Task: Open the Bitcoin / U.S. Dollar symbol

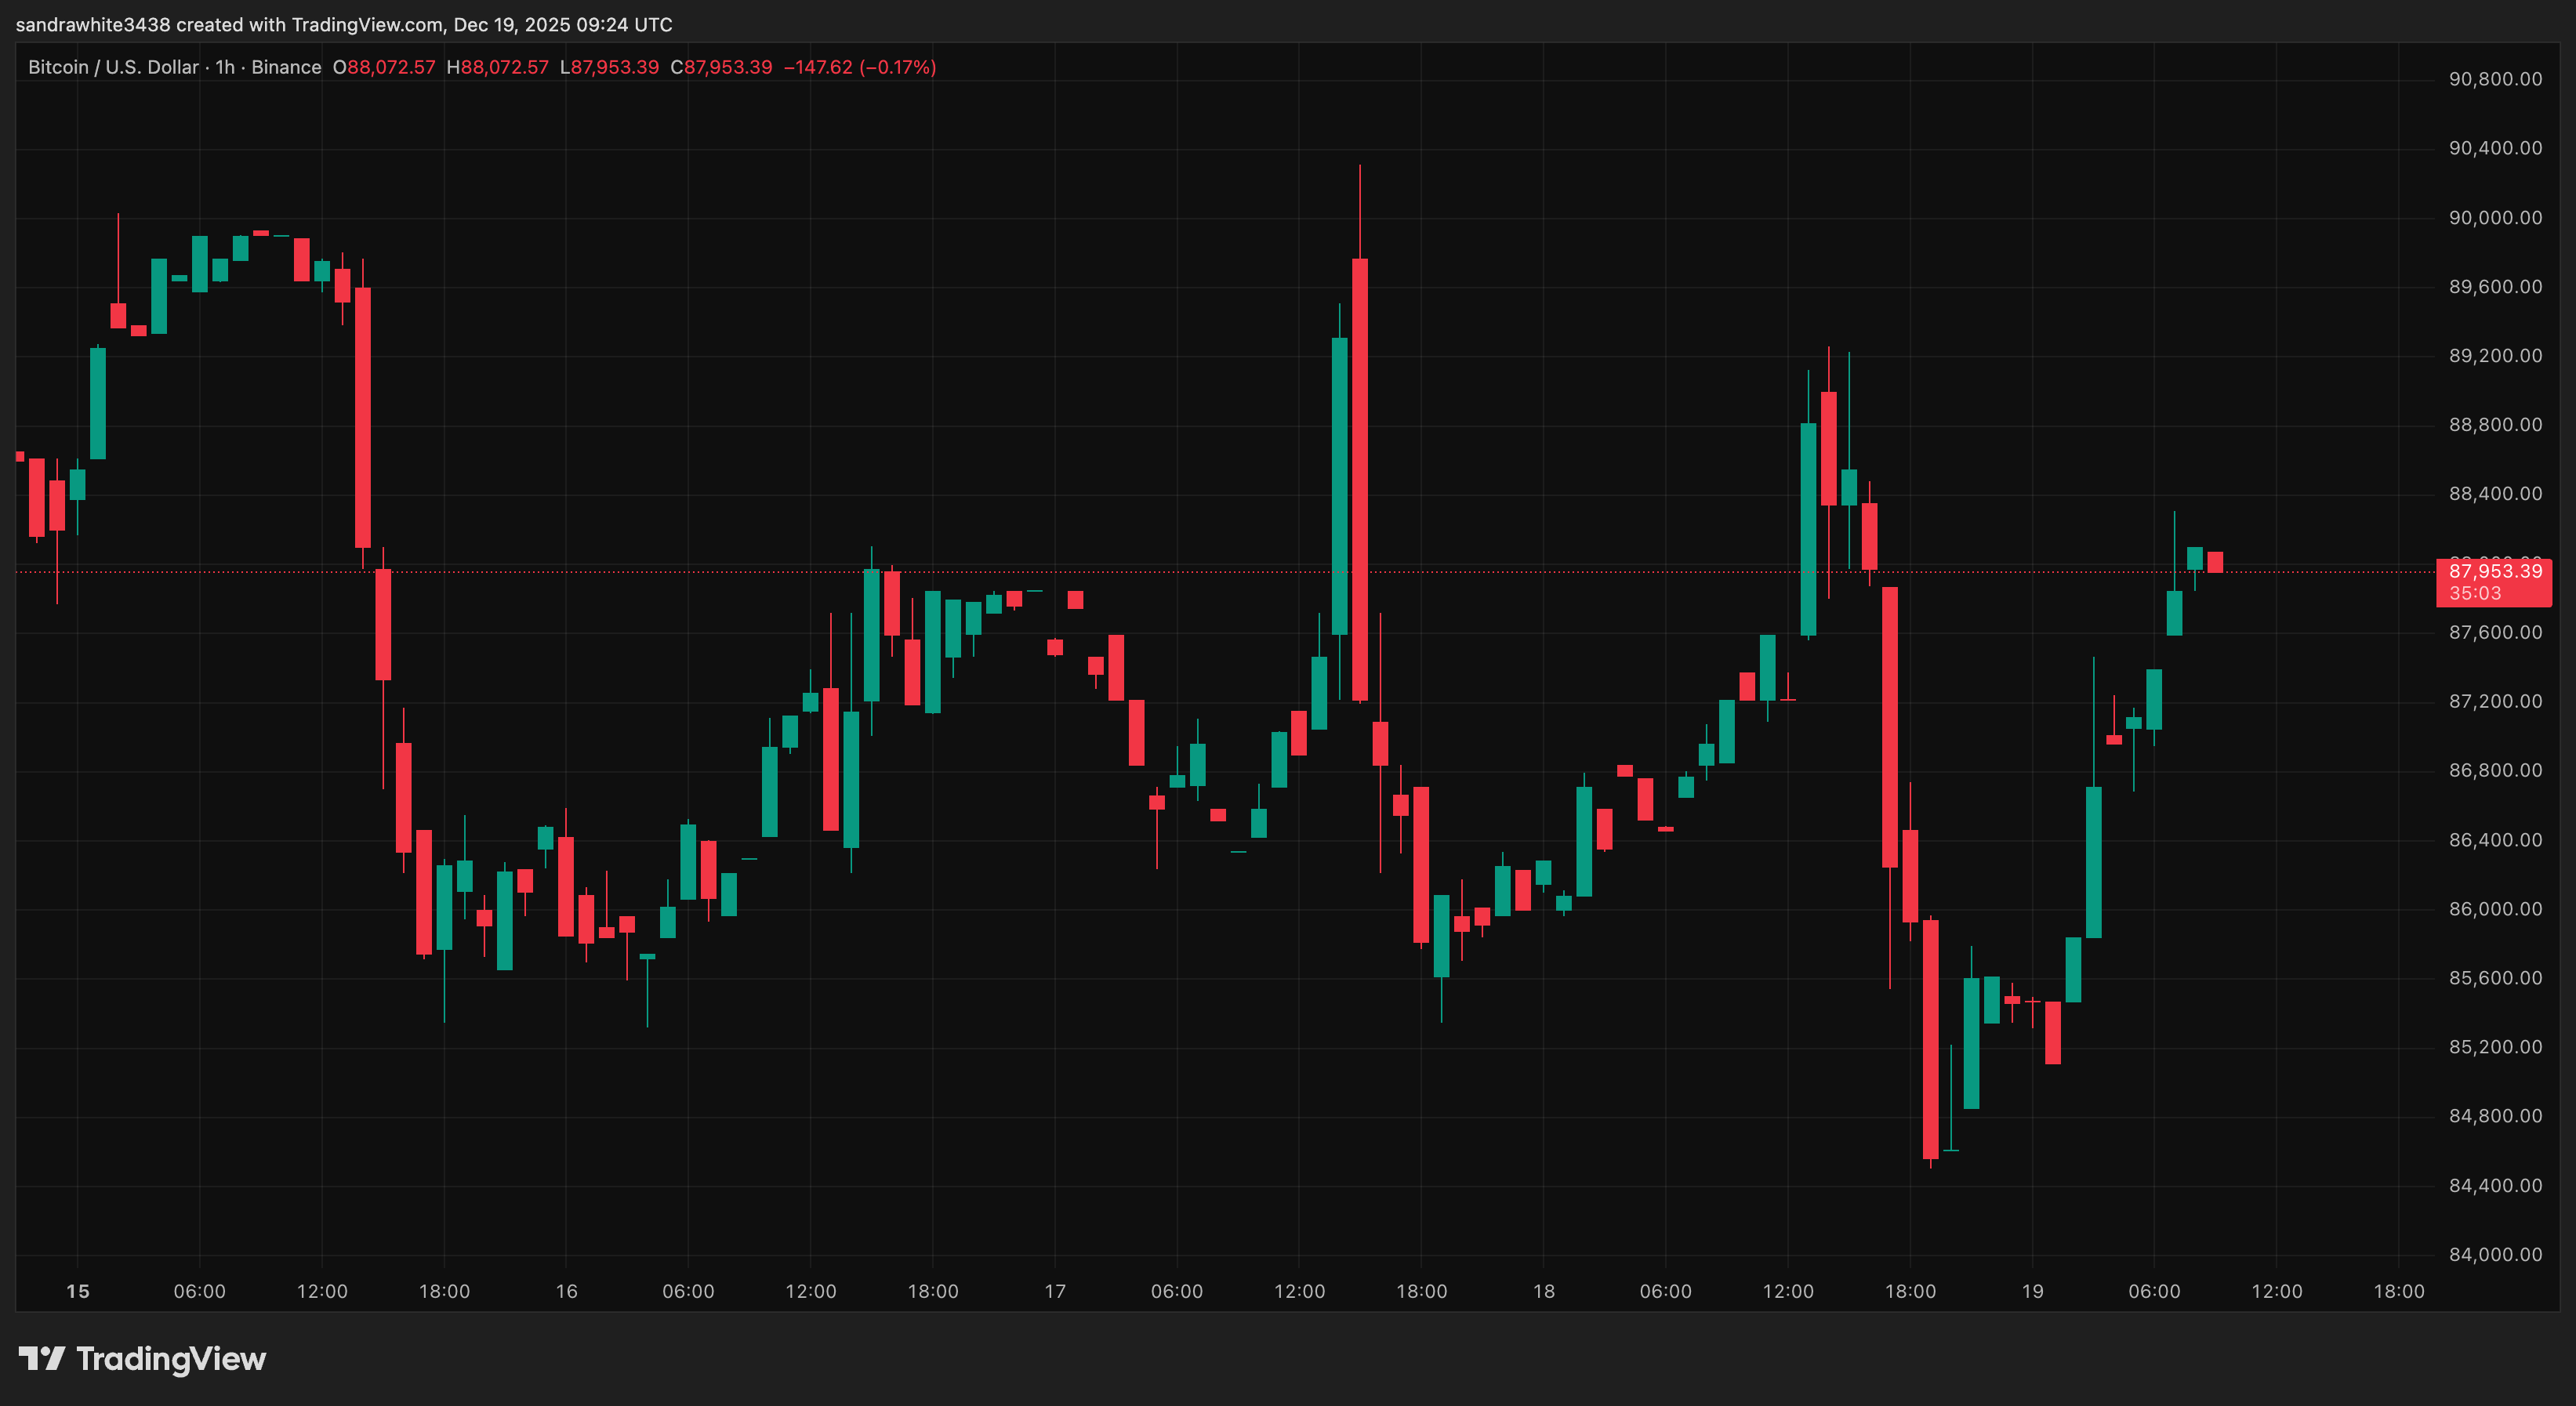Action: 113,67
